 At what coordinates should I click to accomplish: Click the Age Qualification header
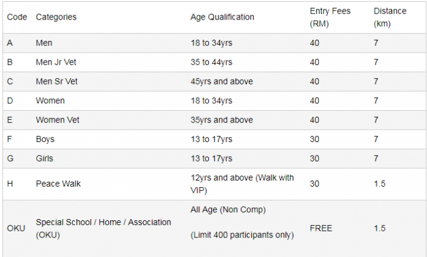click(x=222, y=17)
